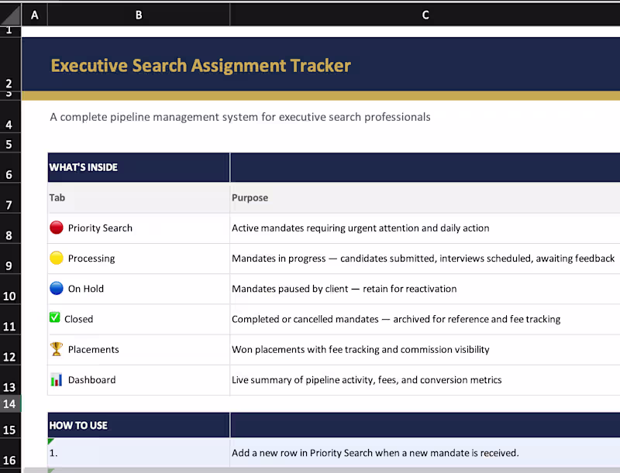This screenshot has width=620, height=473.
Task: Click the trophy icon next to Placements
Action: pos(55,349)
